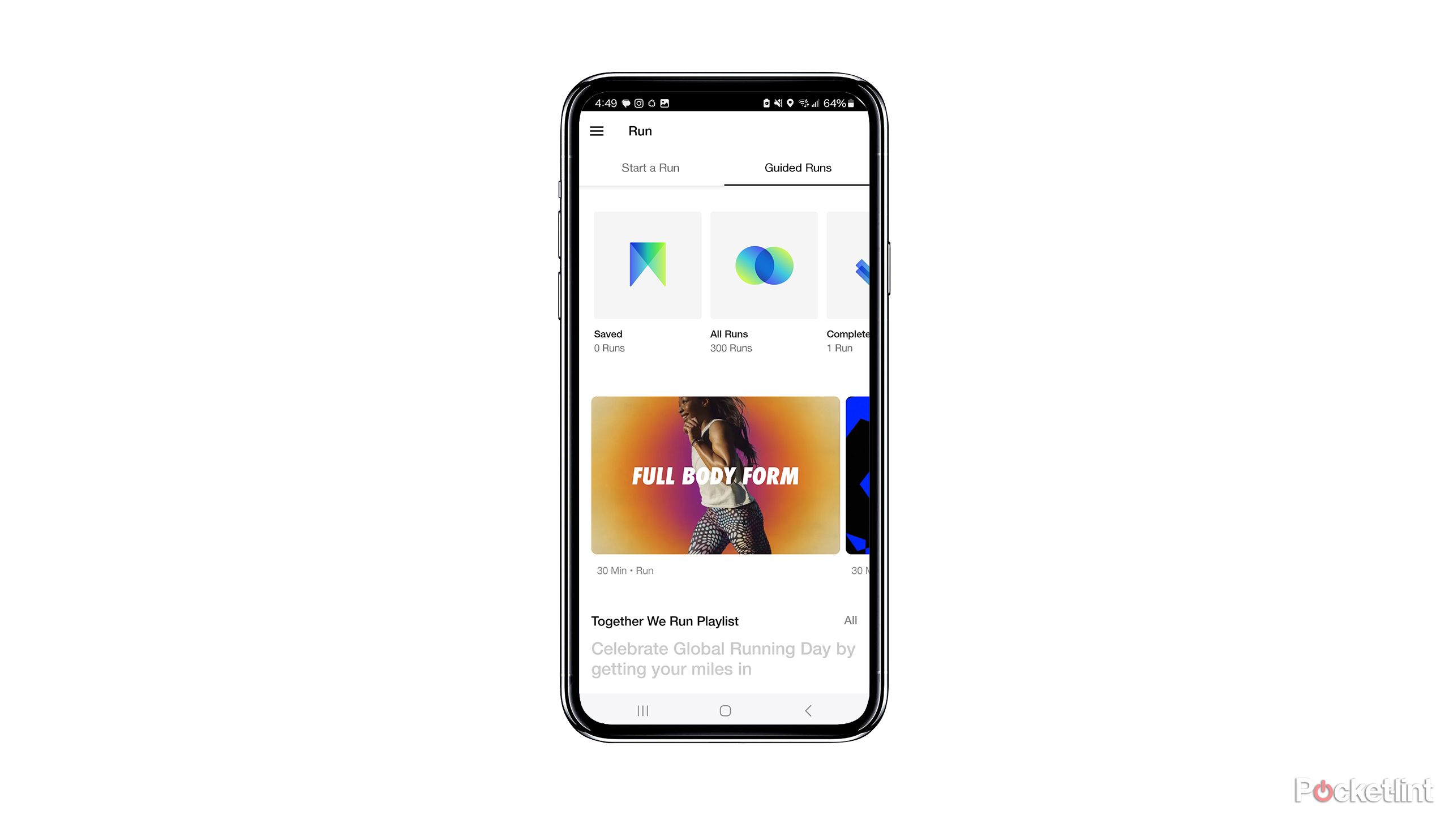
Task: Switch to the Start a Run tab
Action: coord(652,167)
